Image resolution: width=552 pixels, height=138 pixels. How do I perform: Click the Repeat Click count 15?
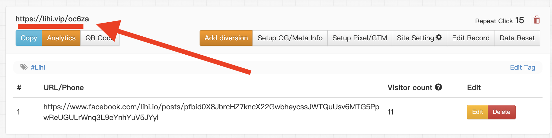point(519,20)
